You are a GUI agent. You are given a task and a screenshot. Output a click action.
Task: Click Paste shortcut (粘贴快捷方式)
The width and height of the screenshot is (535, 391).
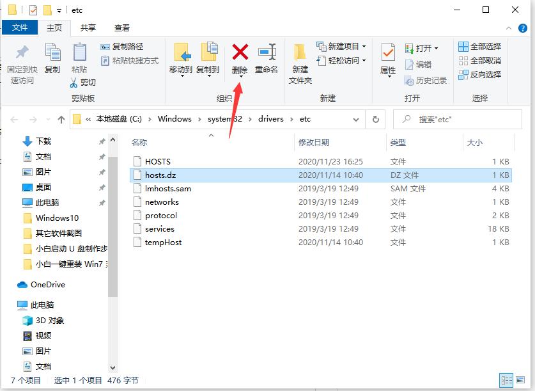(130, 61)
